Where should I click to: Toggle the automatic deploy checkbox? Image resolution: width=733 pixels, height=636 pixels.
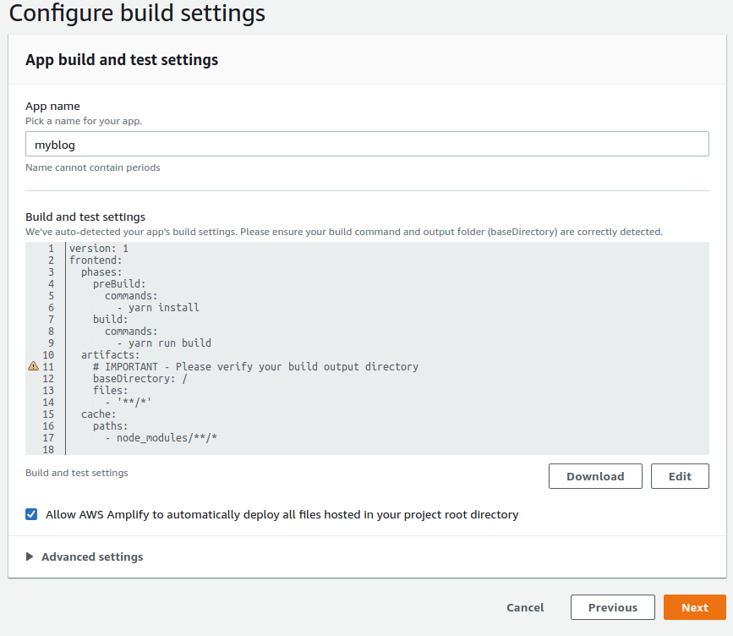coord(32,514)
